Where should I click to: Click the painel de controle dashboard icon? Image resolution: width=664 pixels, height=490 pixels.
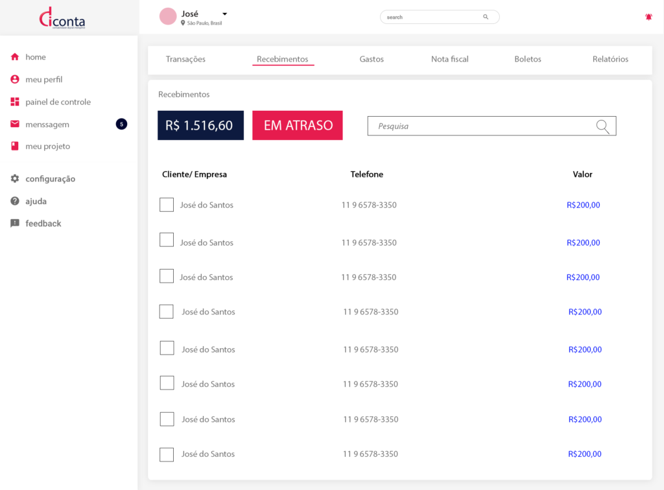pos(15,102)
